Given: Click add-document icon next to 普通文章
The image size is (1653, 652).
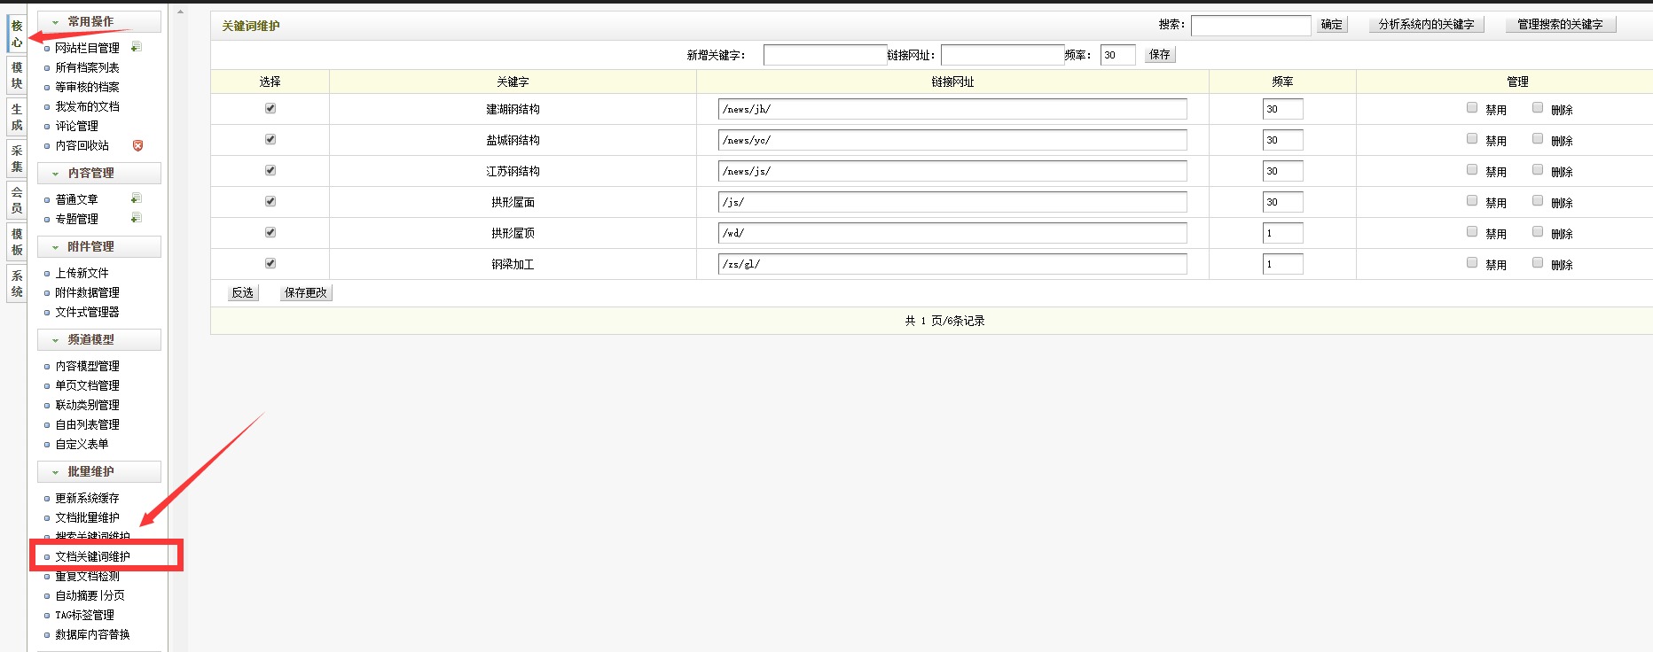Looking at the screenshot, I should tap(136, 198).
